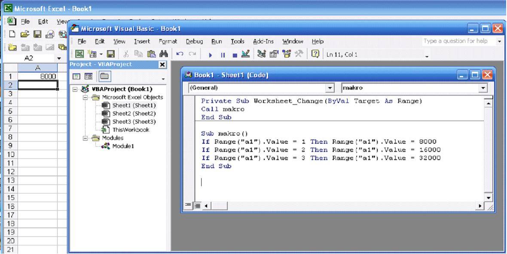
Task: Click code window scroll up arrow
Action: tap(488, 103)
